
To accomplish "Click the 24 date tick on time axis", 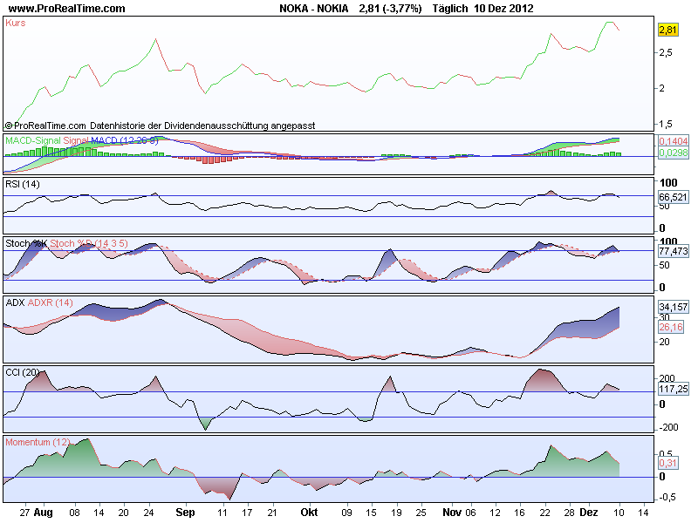I will [148, 513].
